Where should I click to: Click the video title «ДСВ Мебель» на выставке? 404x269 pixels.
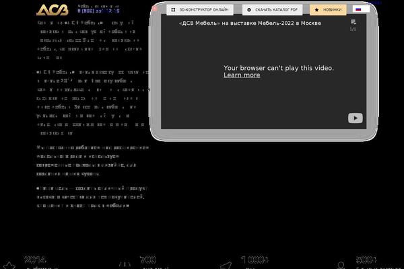coord(250,23)
